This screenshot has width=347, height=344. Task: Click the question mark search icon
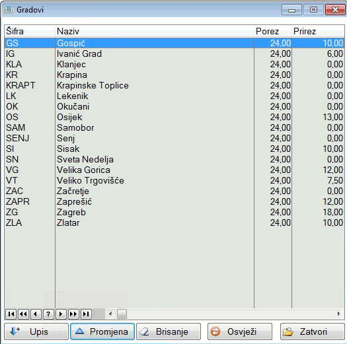[48, 314]
